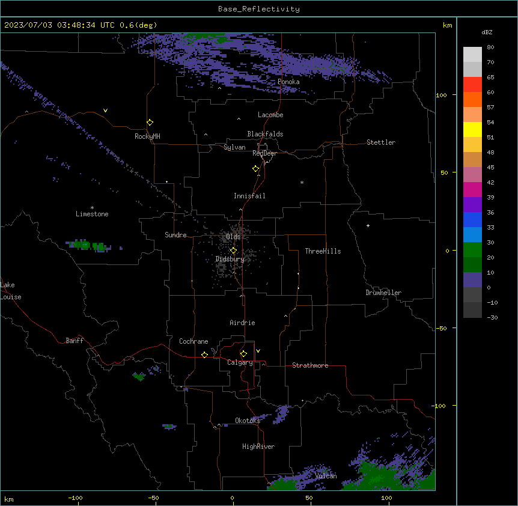Screen dimensions: 518x506
Task: Click the yellow diamond marker beside RockyMH
Action: 150,122
